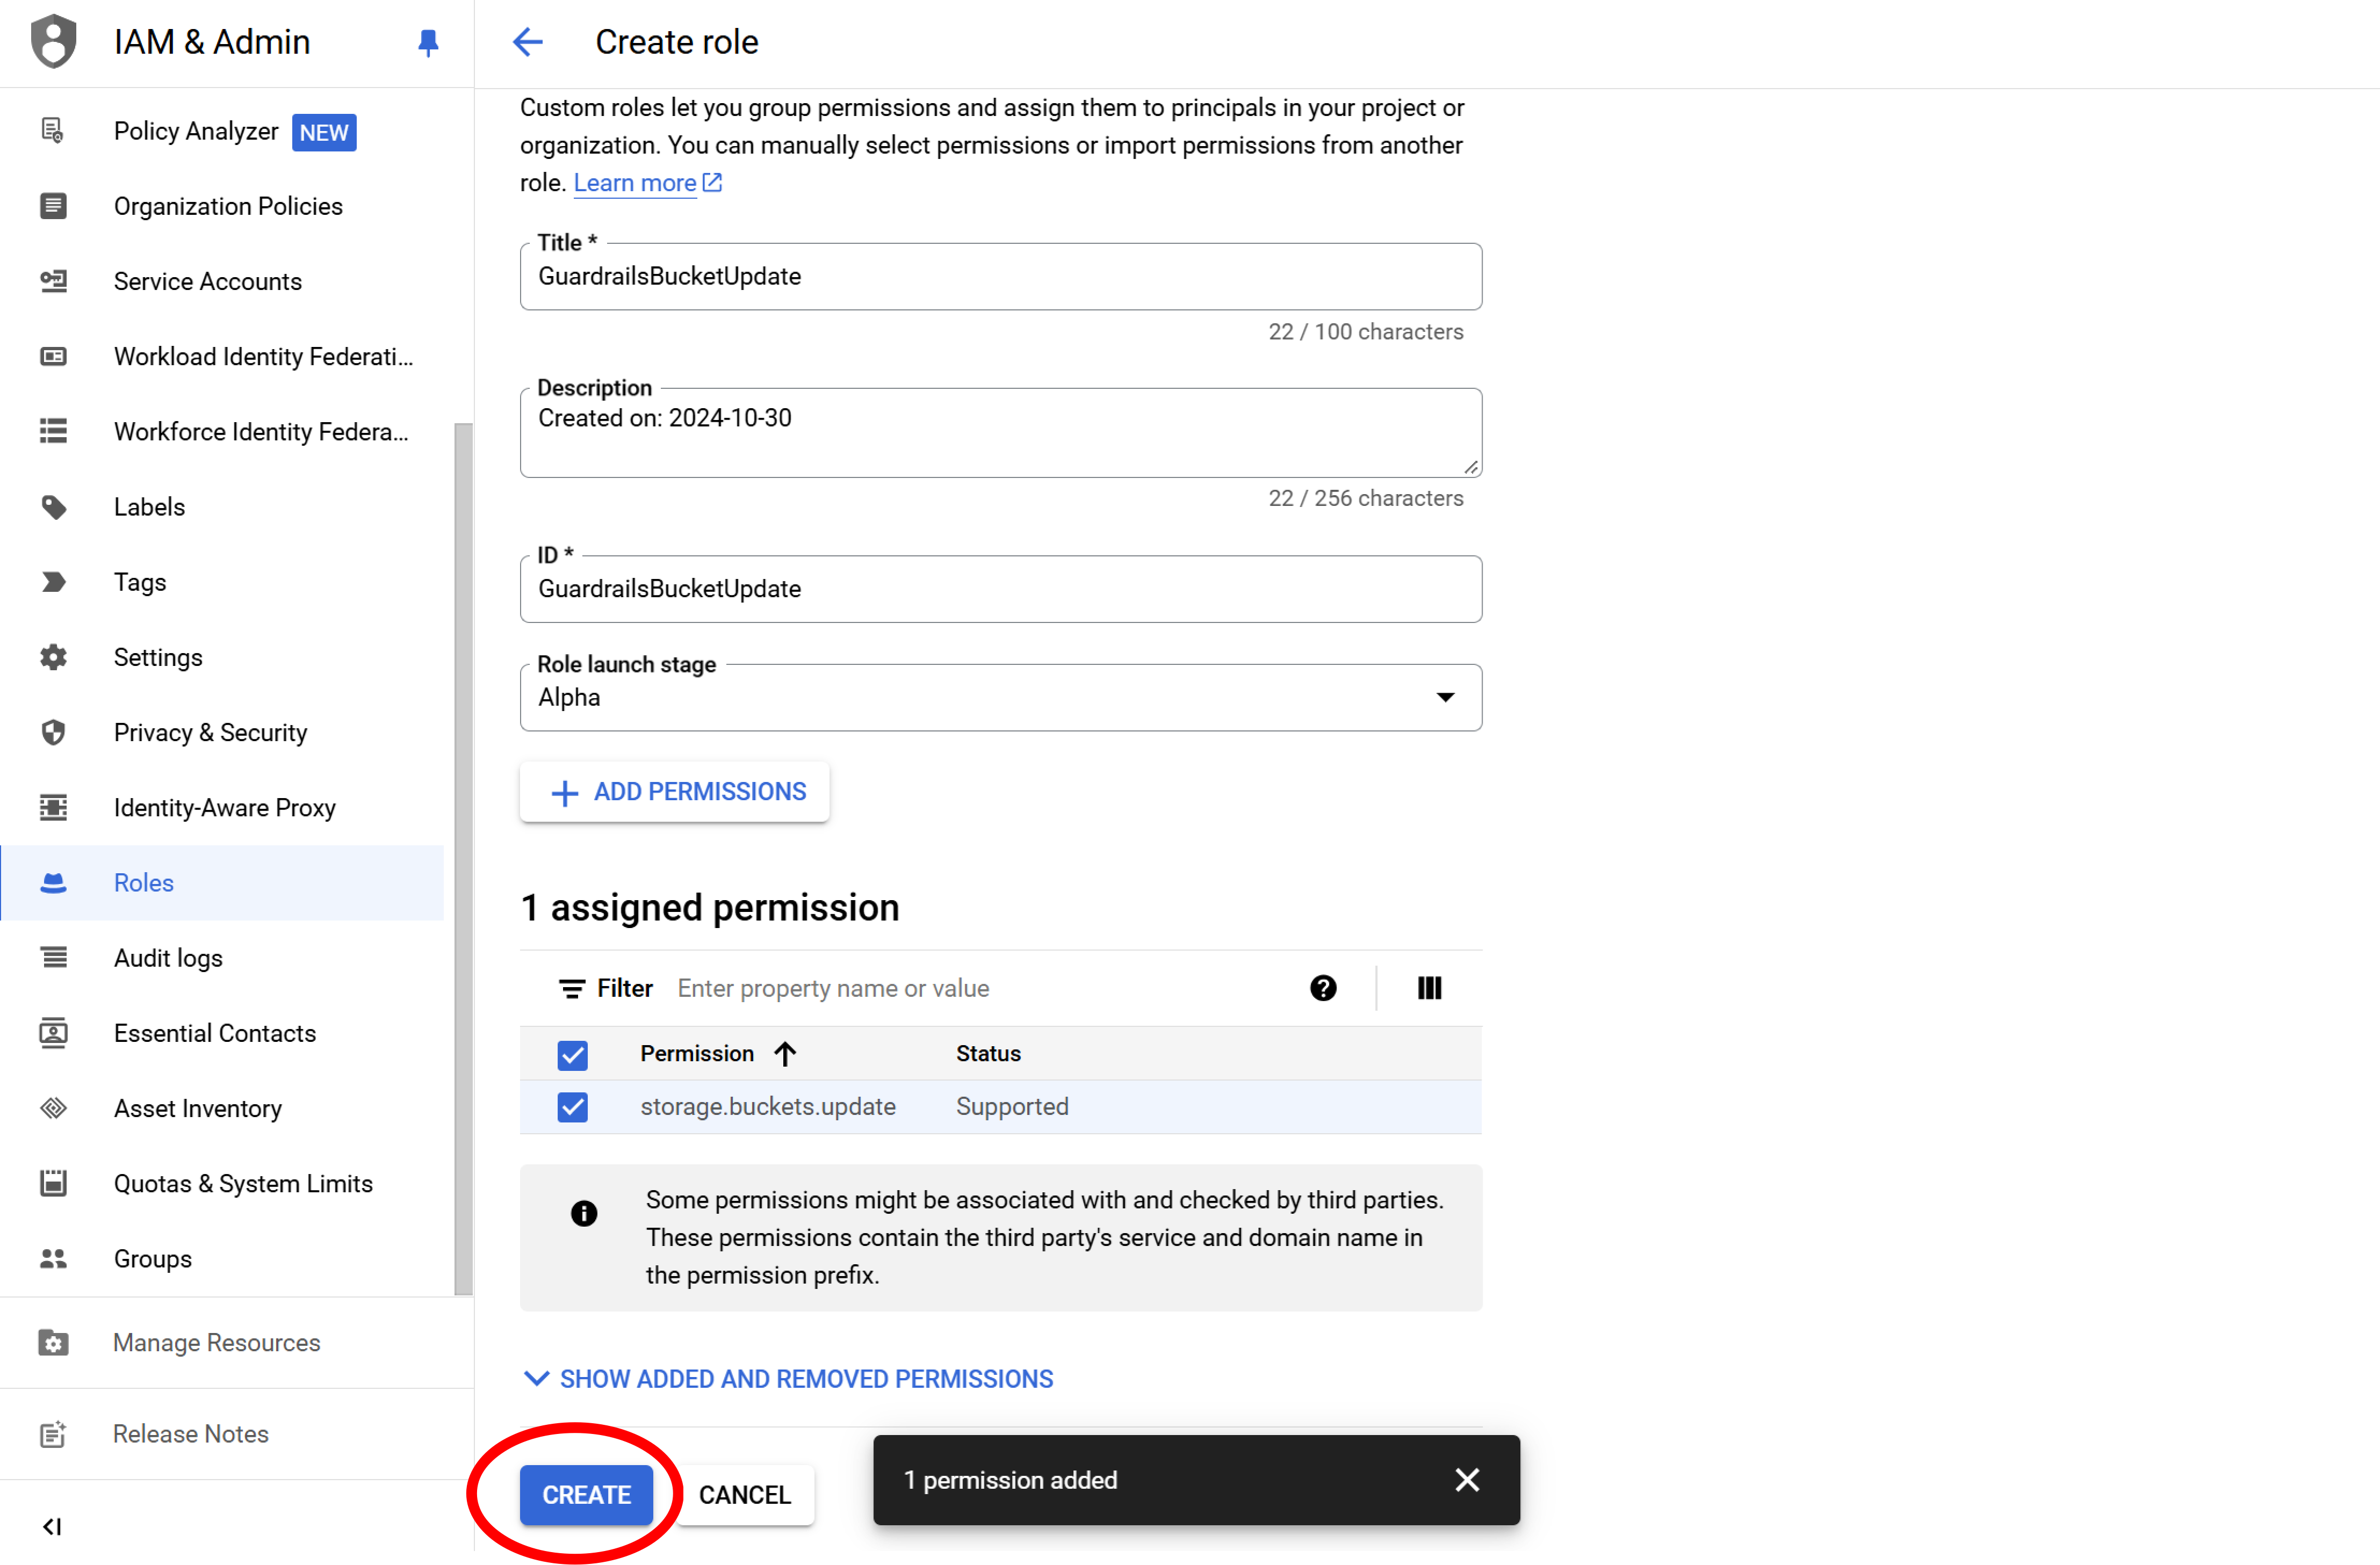Open filter help question mark icon
Screen dimensions: 2380x1565
1322,987
